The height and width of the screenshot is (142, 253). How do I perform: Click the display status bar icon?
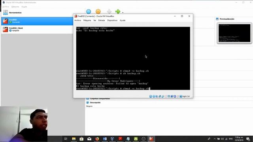169,96
